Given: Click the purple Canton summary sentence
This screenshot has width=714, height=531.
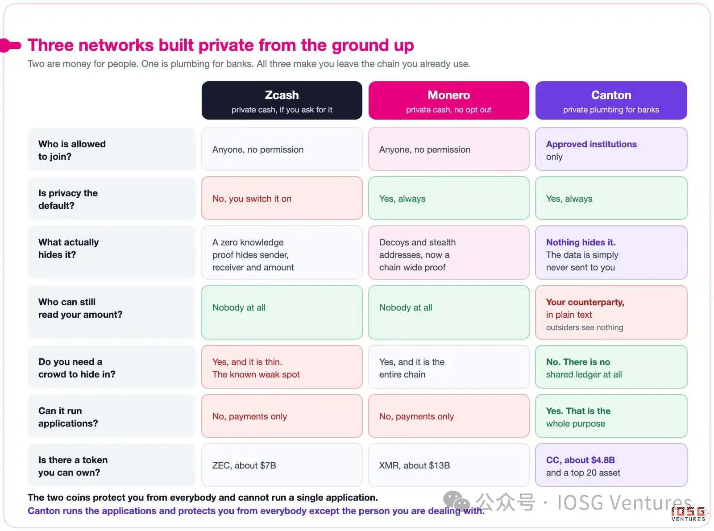Looking at the screenshot, I should pyautogui.click(x=256, y=511).
